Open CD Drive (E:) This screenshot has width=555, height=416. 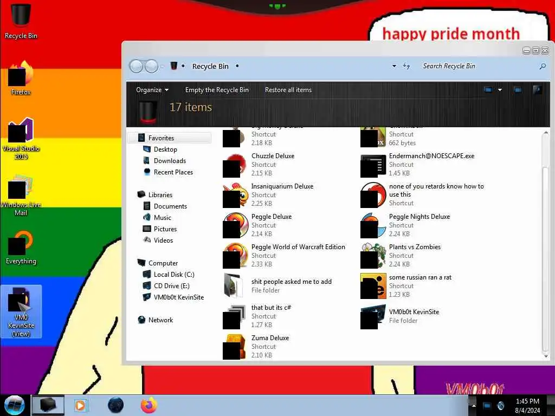pos(171,285)
